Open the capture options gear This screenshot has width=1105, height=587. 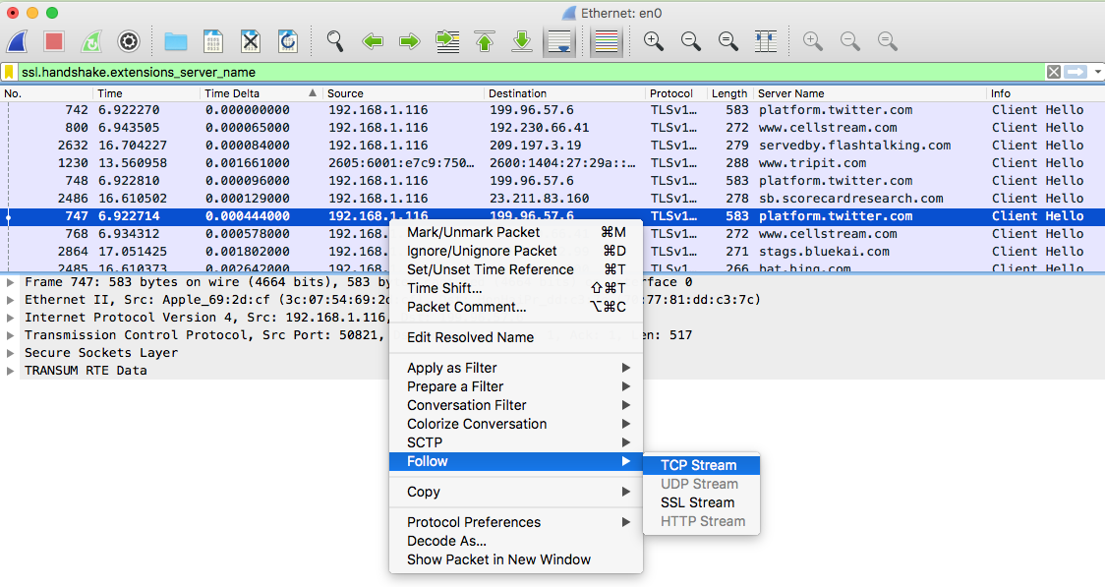(x=128, y=41)
